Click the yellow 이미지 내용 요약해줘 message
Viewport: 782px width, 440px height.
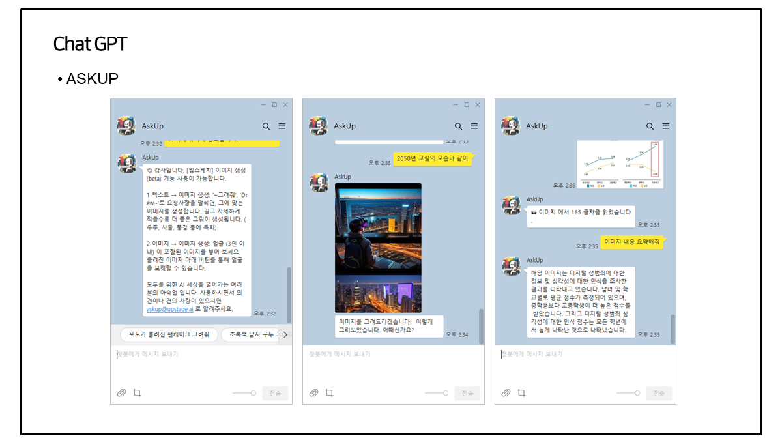point(631,242)
